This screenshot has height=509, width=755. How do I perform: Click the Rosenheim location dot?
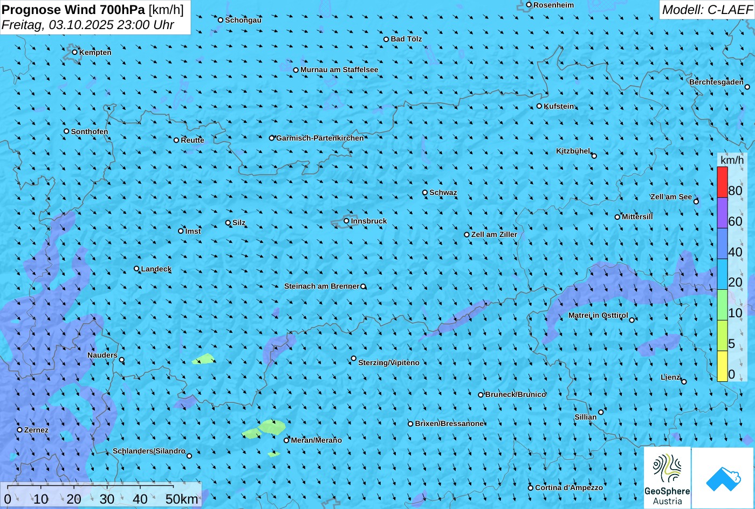point(529,5)
